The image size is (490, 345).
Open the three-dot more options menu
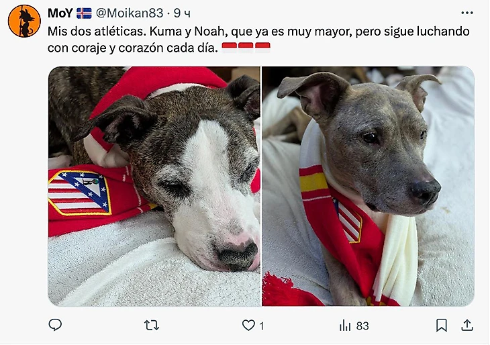(467, 13)
